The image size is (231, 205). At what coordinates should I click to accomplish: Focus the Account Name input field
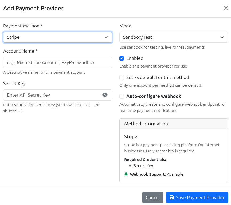click(58, 62)
